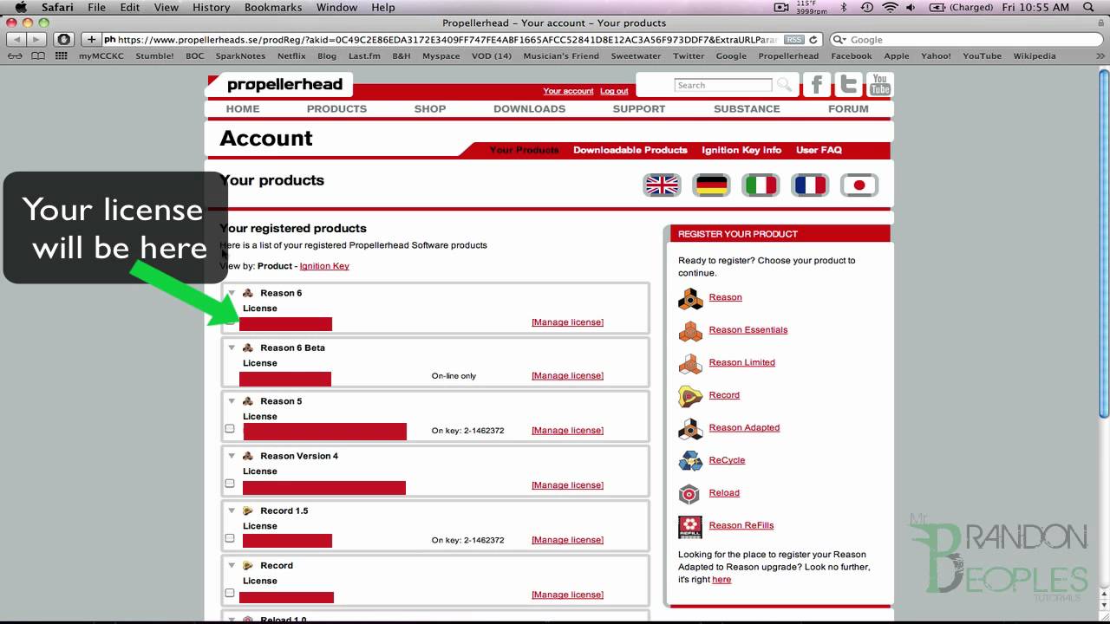The height and width of the screenshot is (624, 1110).
Task: Collapse the Record product entry
Action: click(x=232, y=565)
